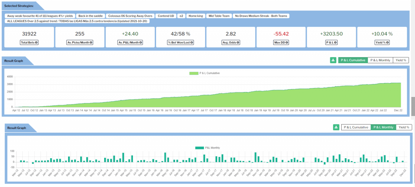The height and width of the screenshot is (187, 415).
Task: Switch lower graph to P & L Cumulative
Action: (356, 127)
